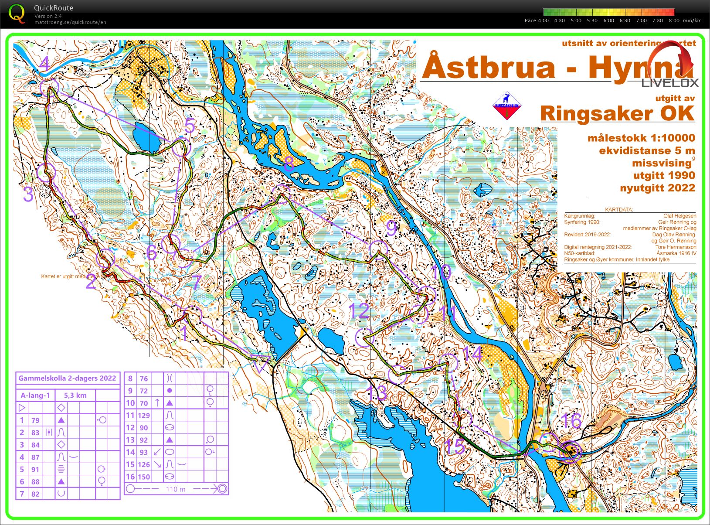Click the Ringsaker OK diamond club emblem
710x525 pixels.
pyautogui.click(x=507, y=106)
